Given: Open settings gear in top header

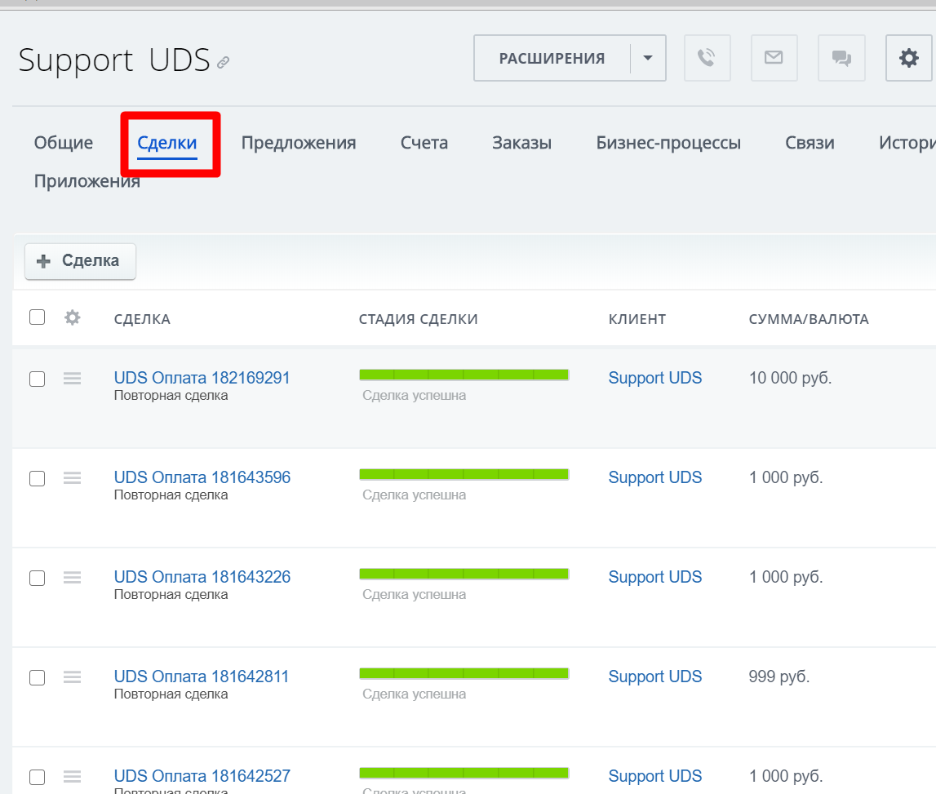Looking at the screenshot, I should pos(908,58).
